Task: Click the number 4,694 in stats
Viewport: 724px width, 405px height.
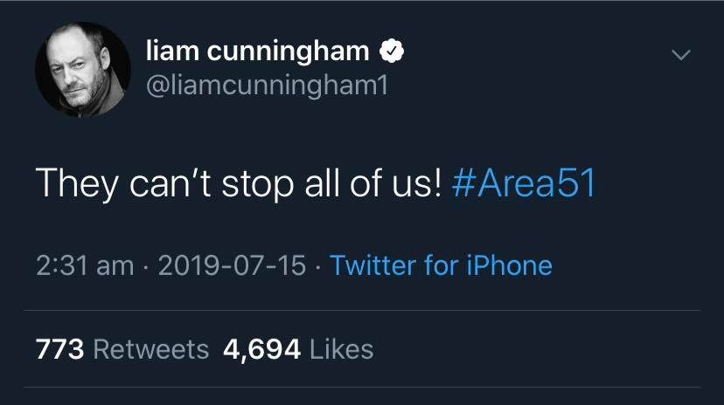Action: pos(261,350)
